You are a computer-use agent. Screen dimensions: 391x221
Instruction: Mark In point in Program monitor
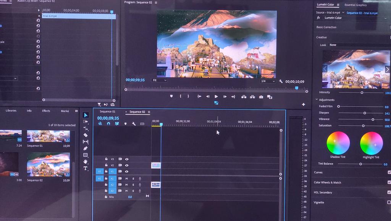click(x=180, y=96)
